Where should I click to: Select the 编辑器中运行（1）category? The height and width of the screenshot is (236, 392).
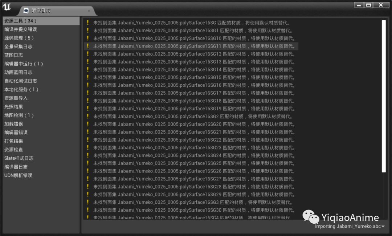[23, 64]
